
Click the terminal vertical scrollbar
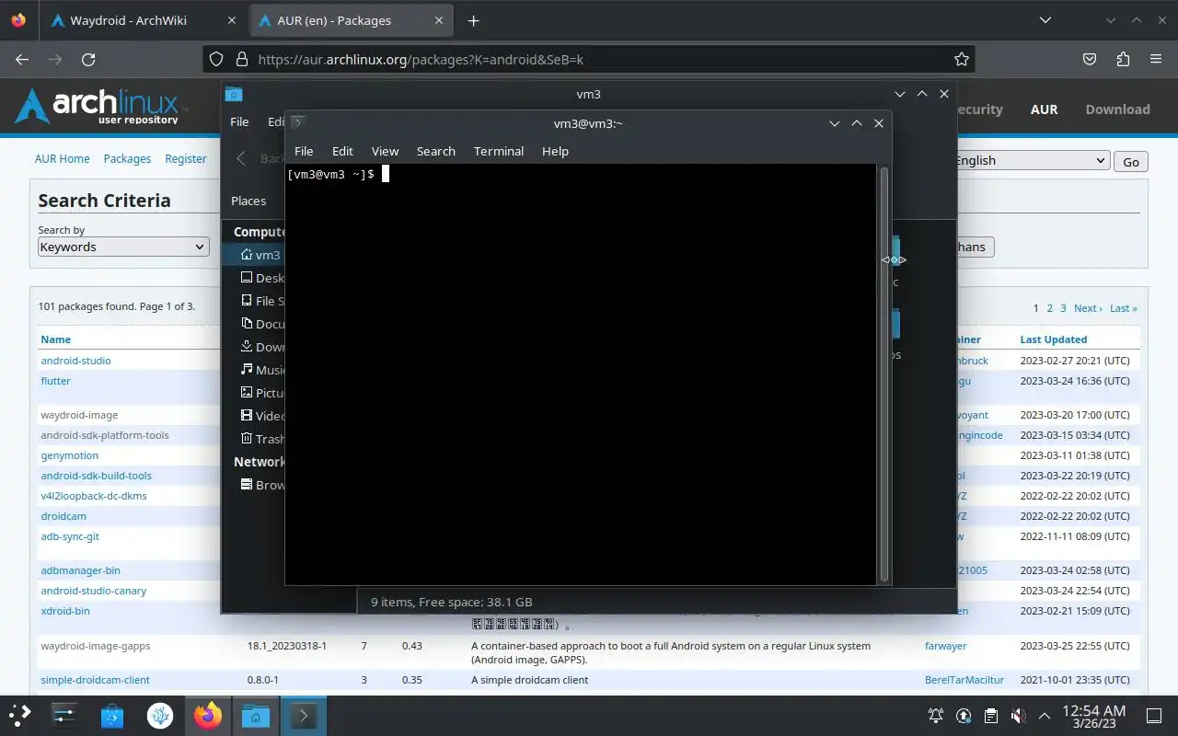coord(884,374)
